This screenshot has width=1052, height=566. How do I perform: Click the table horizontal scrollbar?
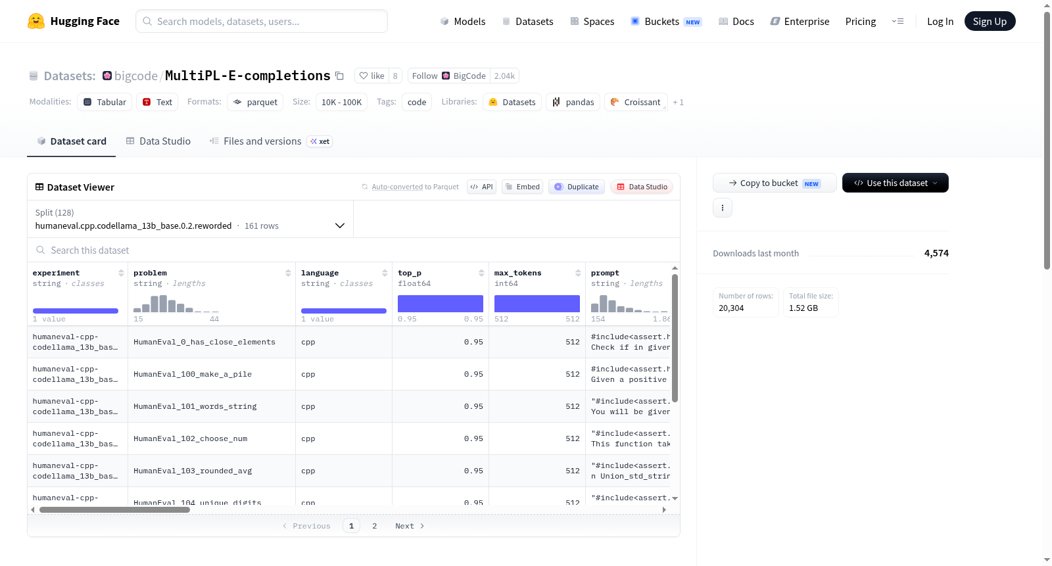coord(114,509)
